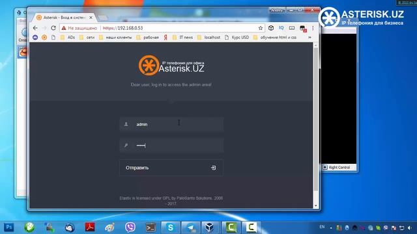Screen dimensions: 417x234
Task: Click the Chrome profile name button
Action: [x=276, y=10]
